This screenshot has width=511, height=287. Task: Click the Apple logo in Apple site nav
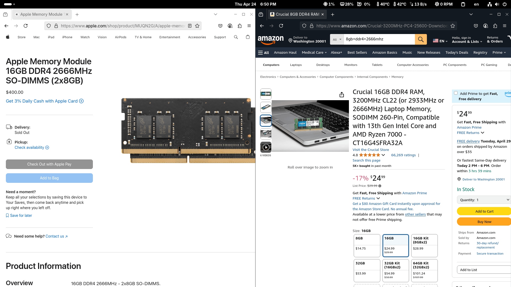(x=8, y=37)
